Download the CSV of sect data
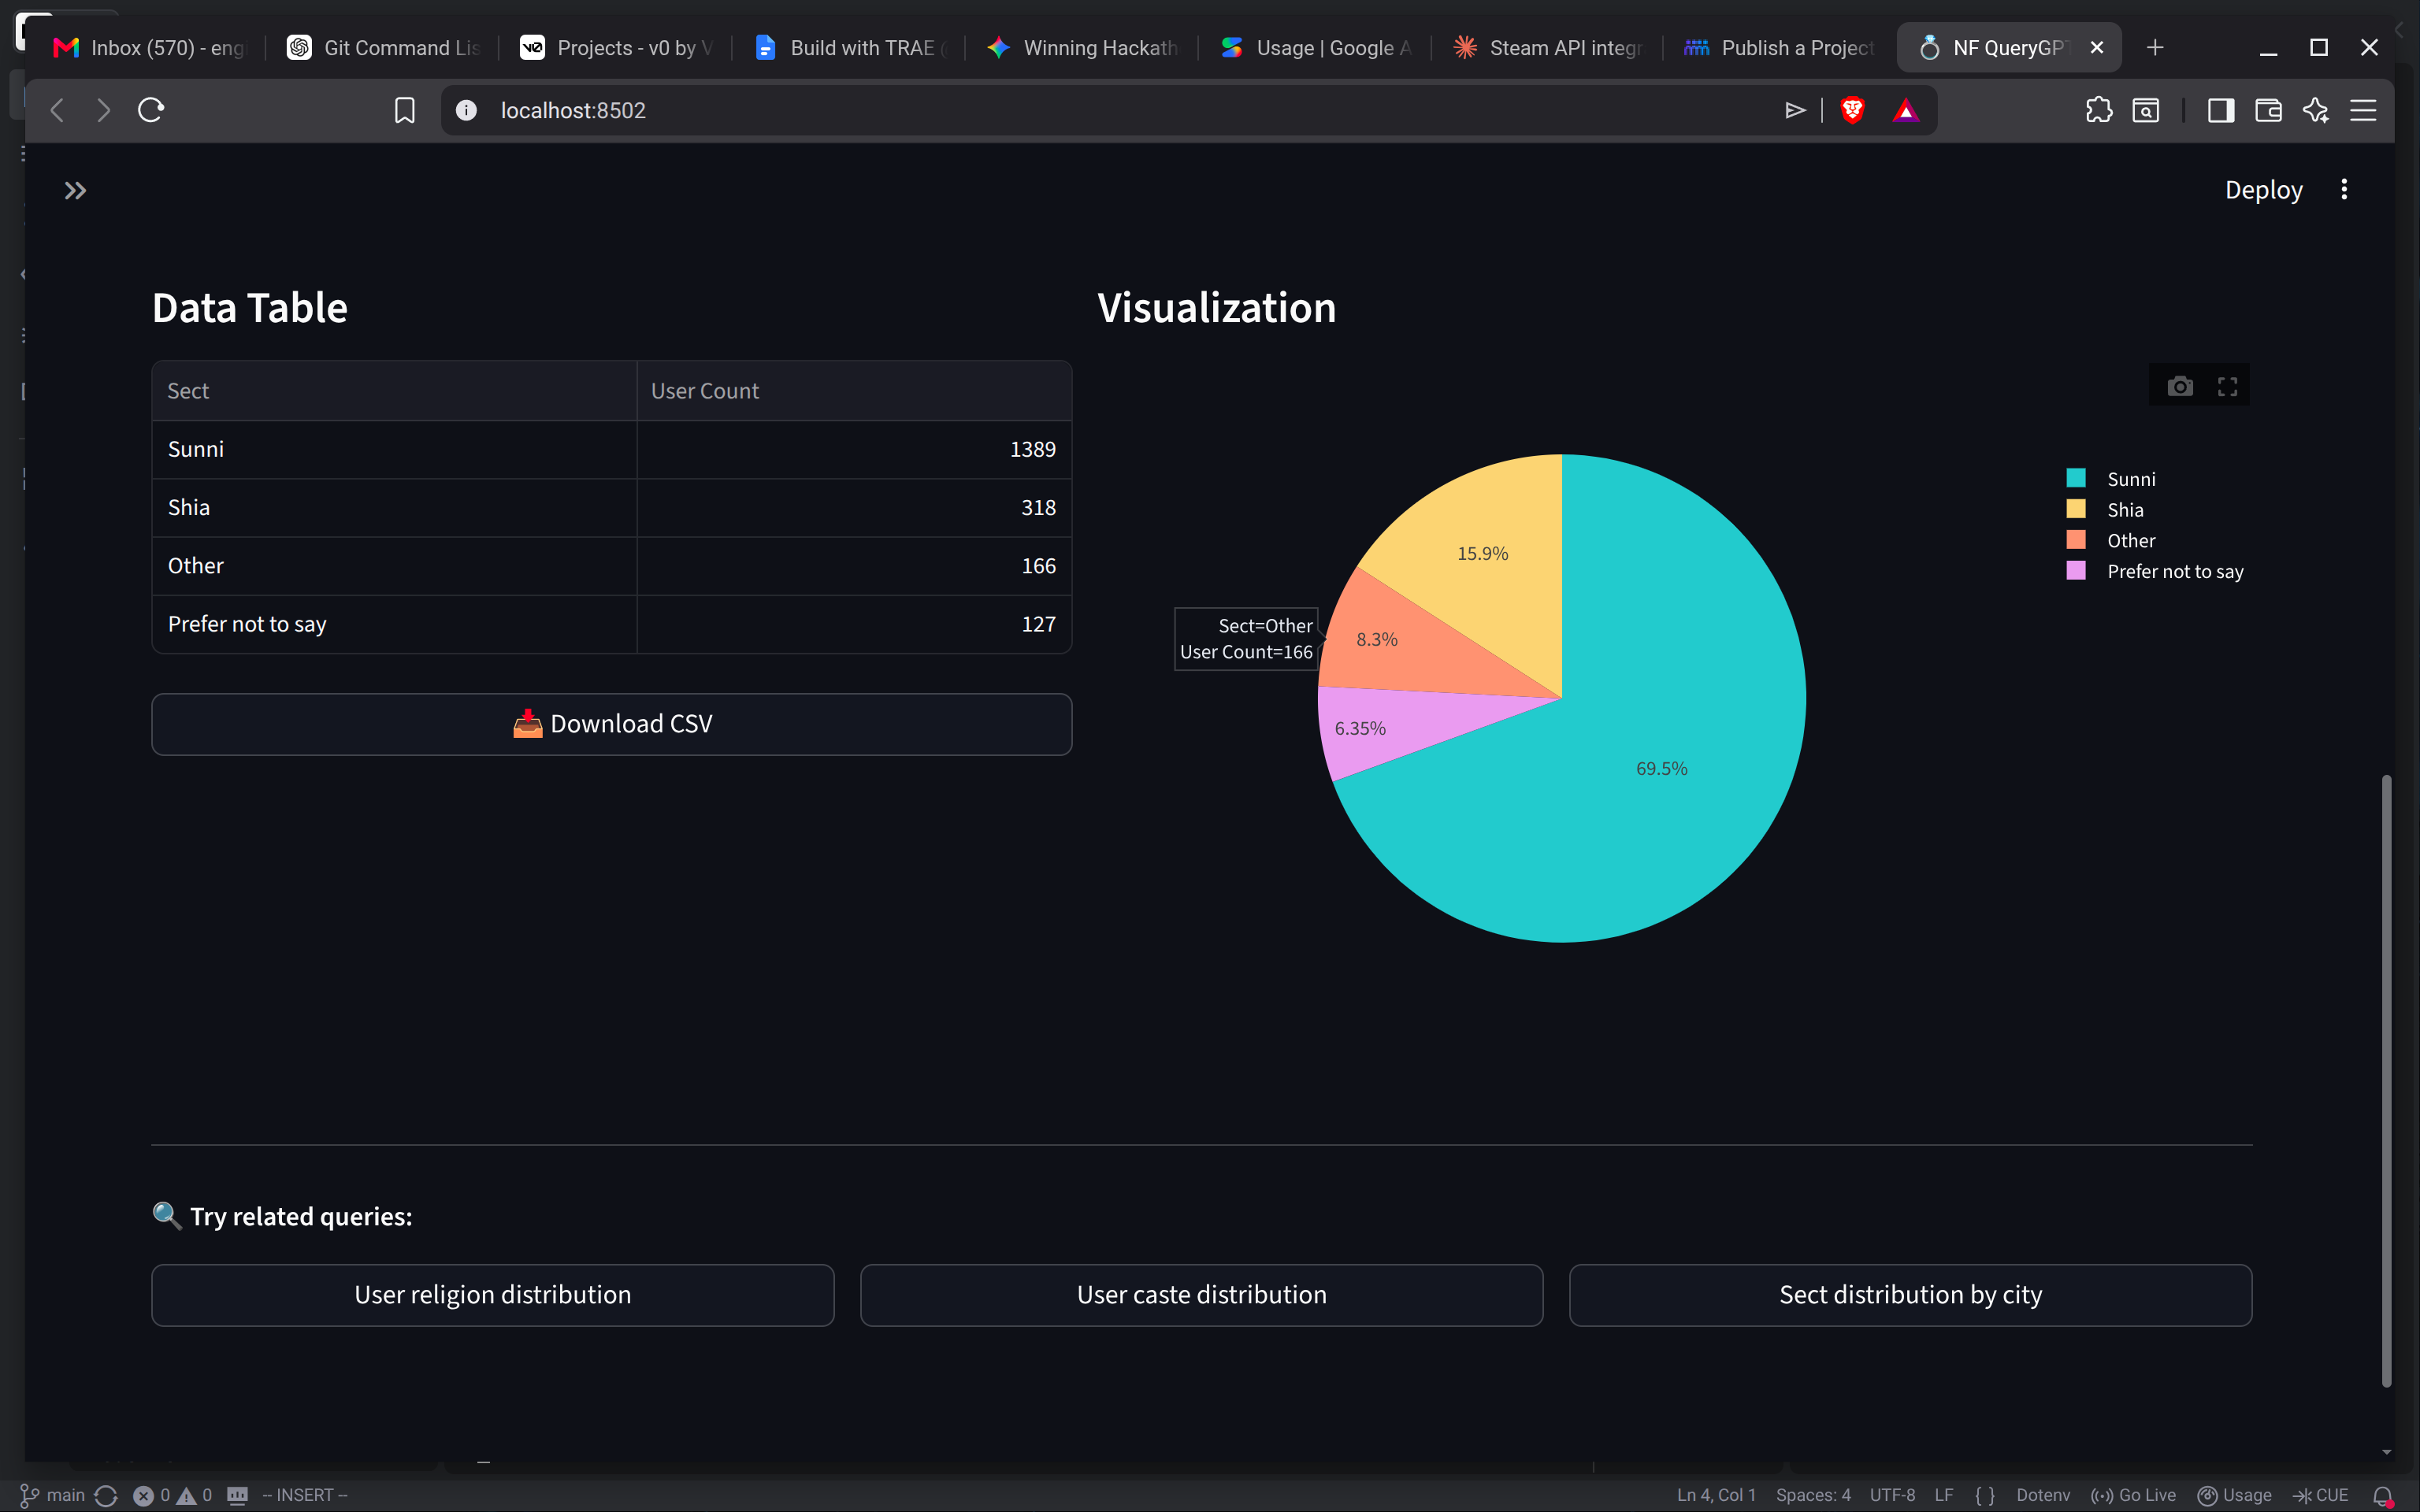Image resolution: width=2420 pixels, height=1512 pixels. tap(612, 724)
